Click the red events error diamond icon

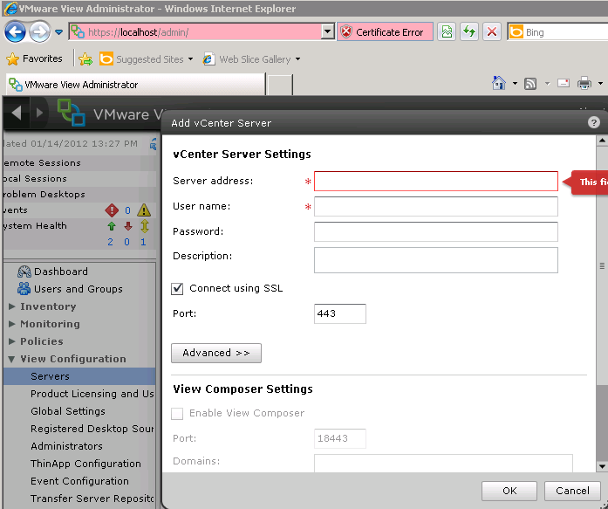pos(112,210)
